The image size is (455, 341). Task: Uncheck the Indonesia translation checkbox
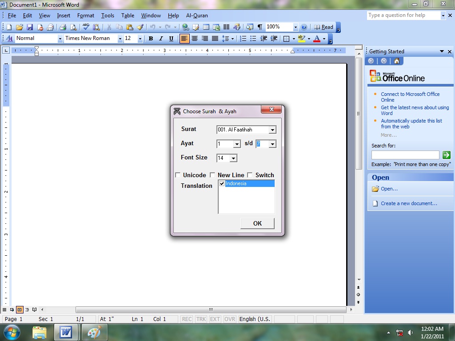tap(222, 183)
